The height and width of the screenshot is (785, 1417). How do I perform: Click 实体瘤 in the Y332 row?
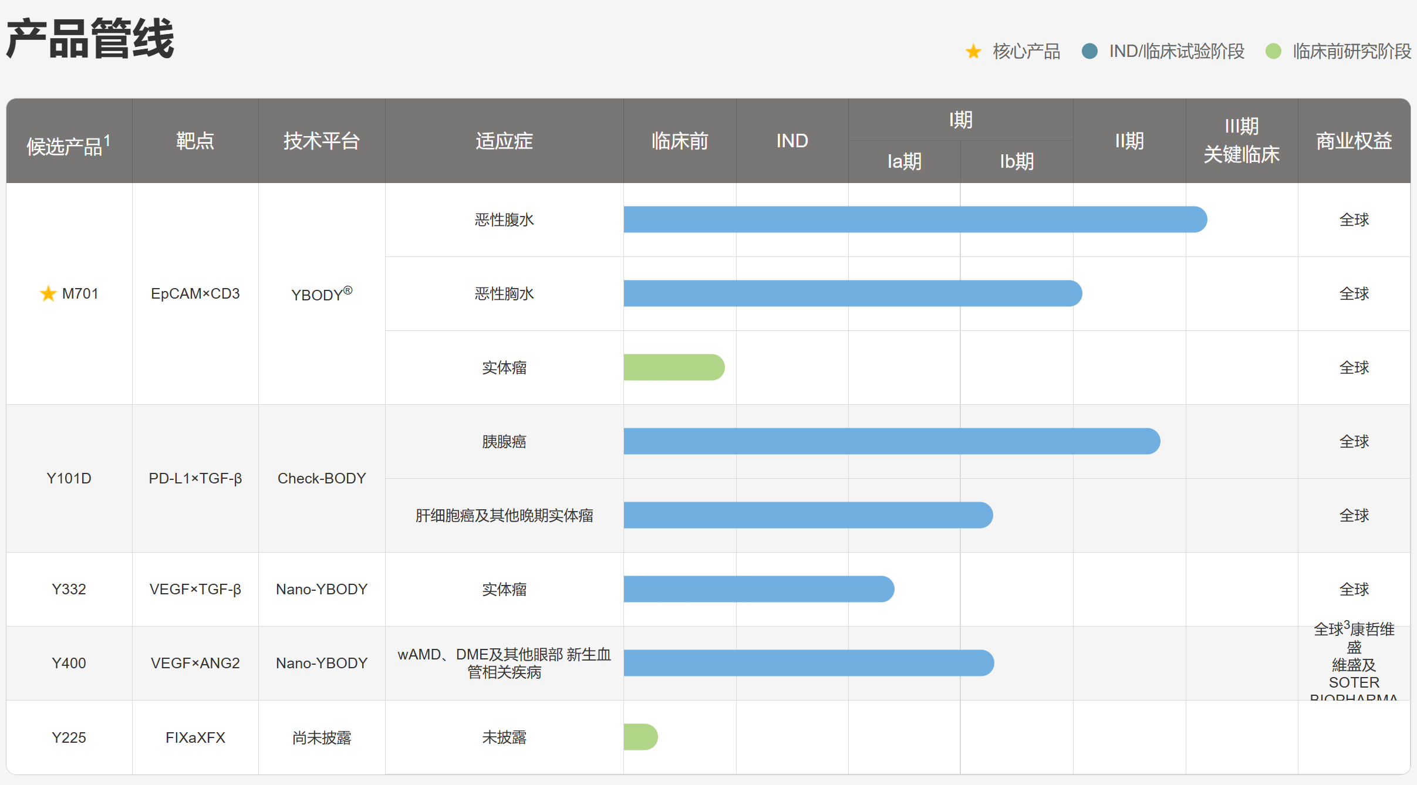click(504, 589)
